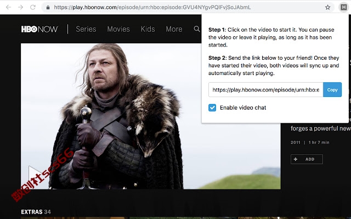Click the browser address bar URL

152,7
